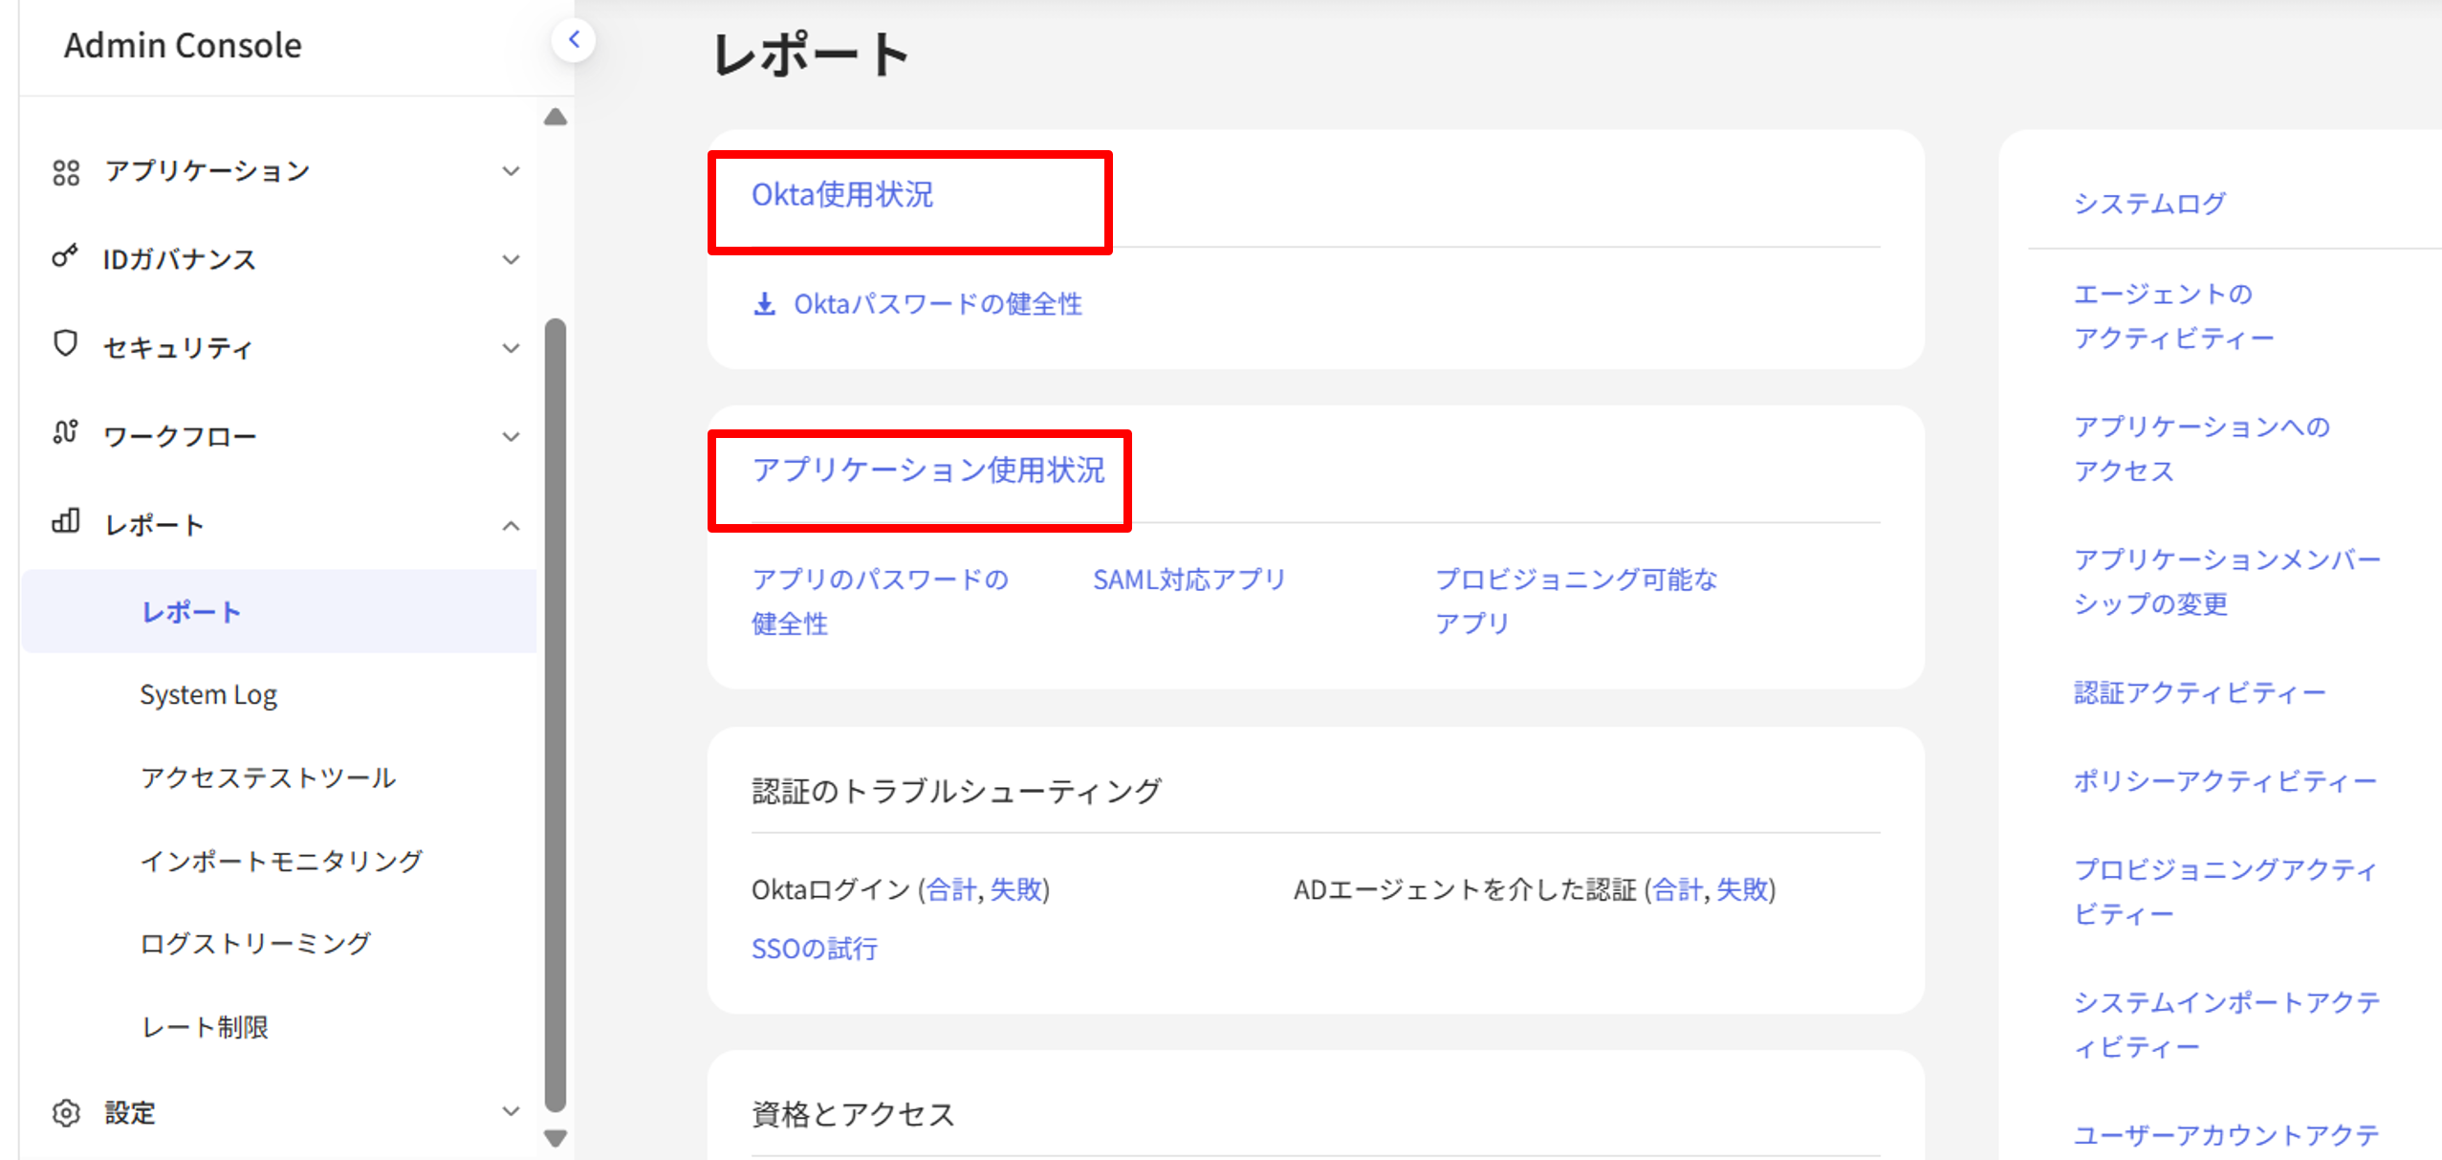This screenshot has width=2442, height=1160.
Task: Expand the アプリケーション menu chevron
Action: (512, 171)
